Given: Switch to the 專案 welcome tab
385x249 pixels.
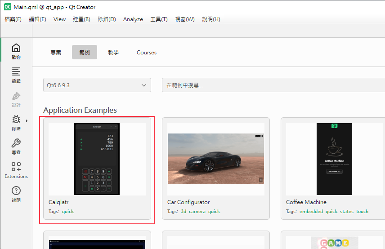Looking at the screenshot, I should click(x=56, y=52).
